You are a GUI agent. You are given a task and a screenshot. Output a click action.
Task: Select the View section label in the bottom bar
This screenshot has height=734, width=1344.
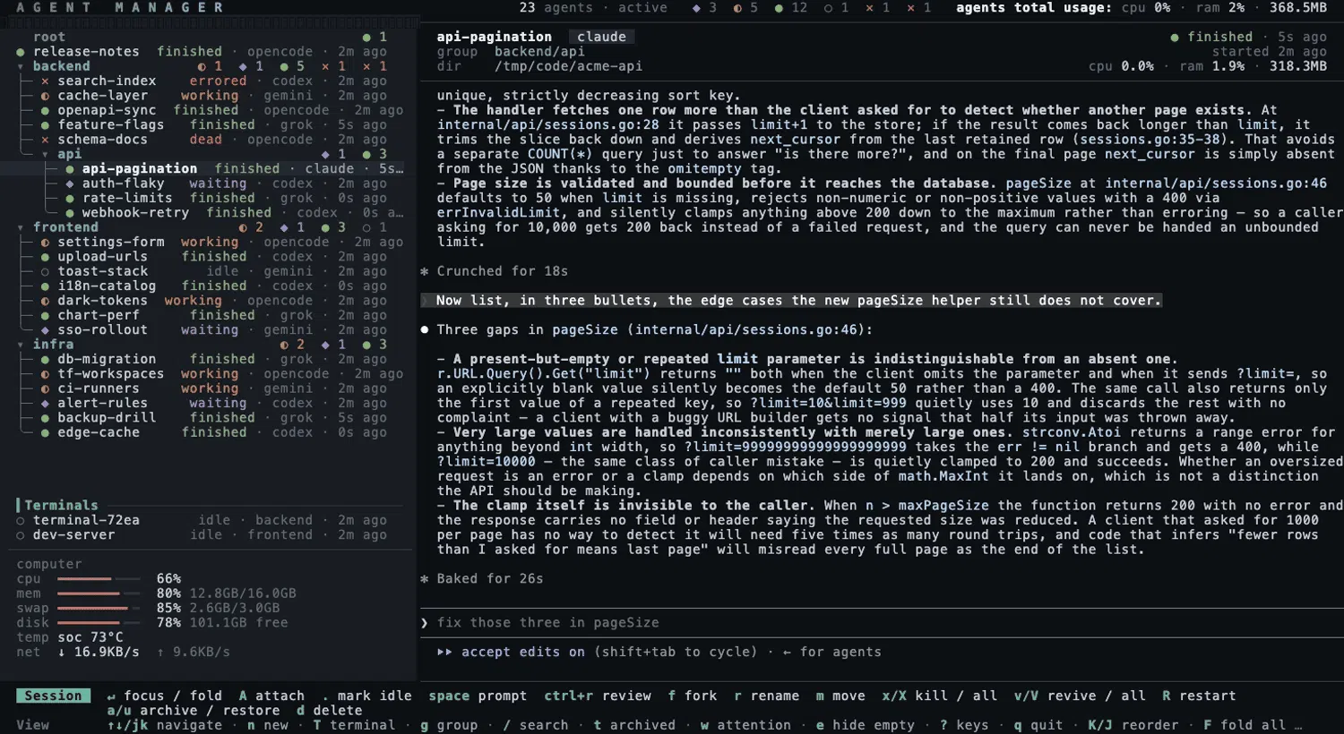click(x=32, y=725)
